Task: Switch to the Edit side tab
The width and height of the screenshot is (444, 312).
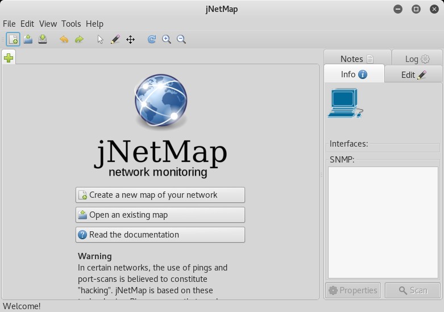Action: pos(413,75)
